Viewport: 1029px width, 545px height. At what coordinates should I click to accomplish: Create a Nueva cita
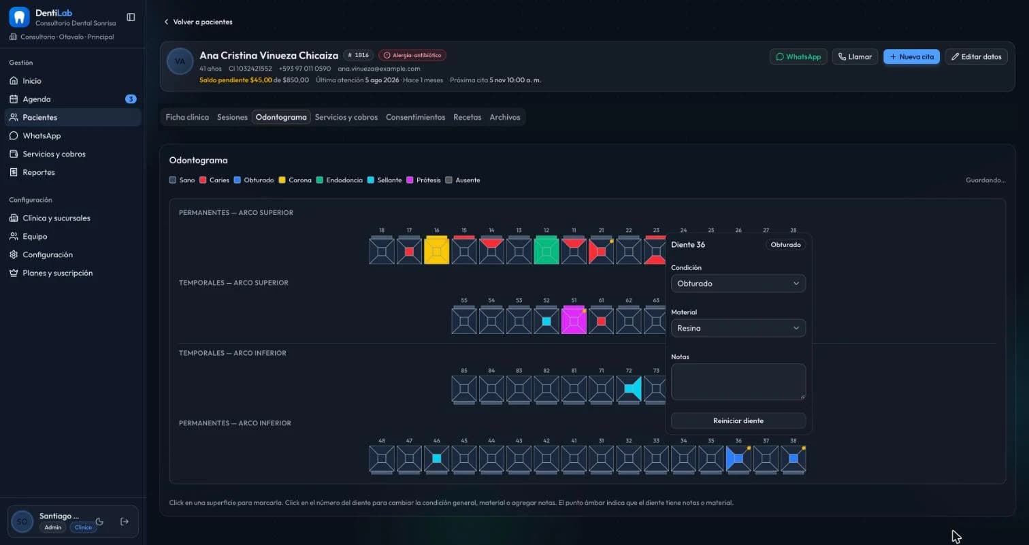[911, 56]
